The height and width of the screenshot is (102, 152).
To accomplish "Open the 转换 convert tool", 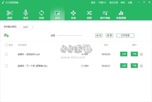I will click(41, 15).
